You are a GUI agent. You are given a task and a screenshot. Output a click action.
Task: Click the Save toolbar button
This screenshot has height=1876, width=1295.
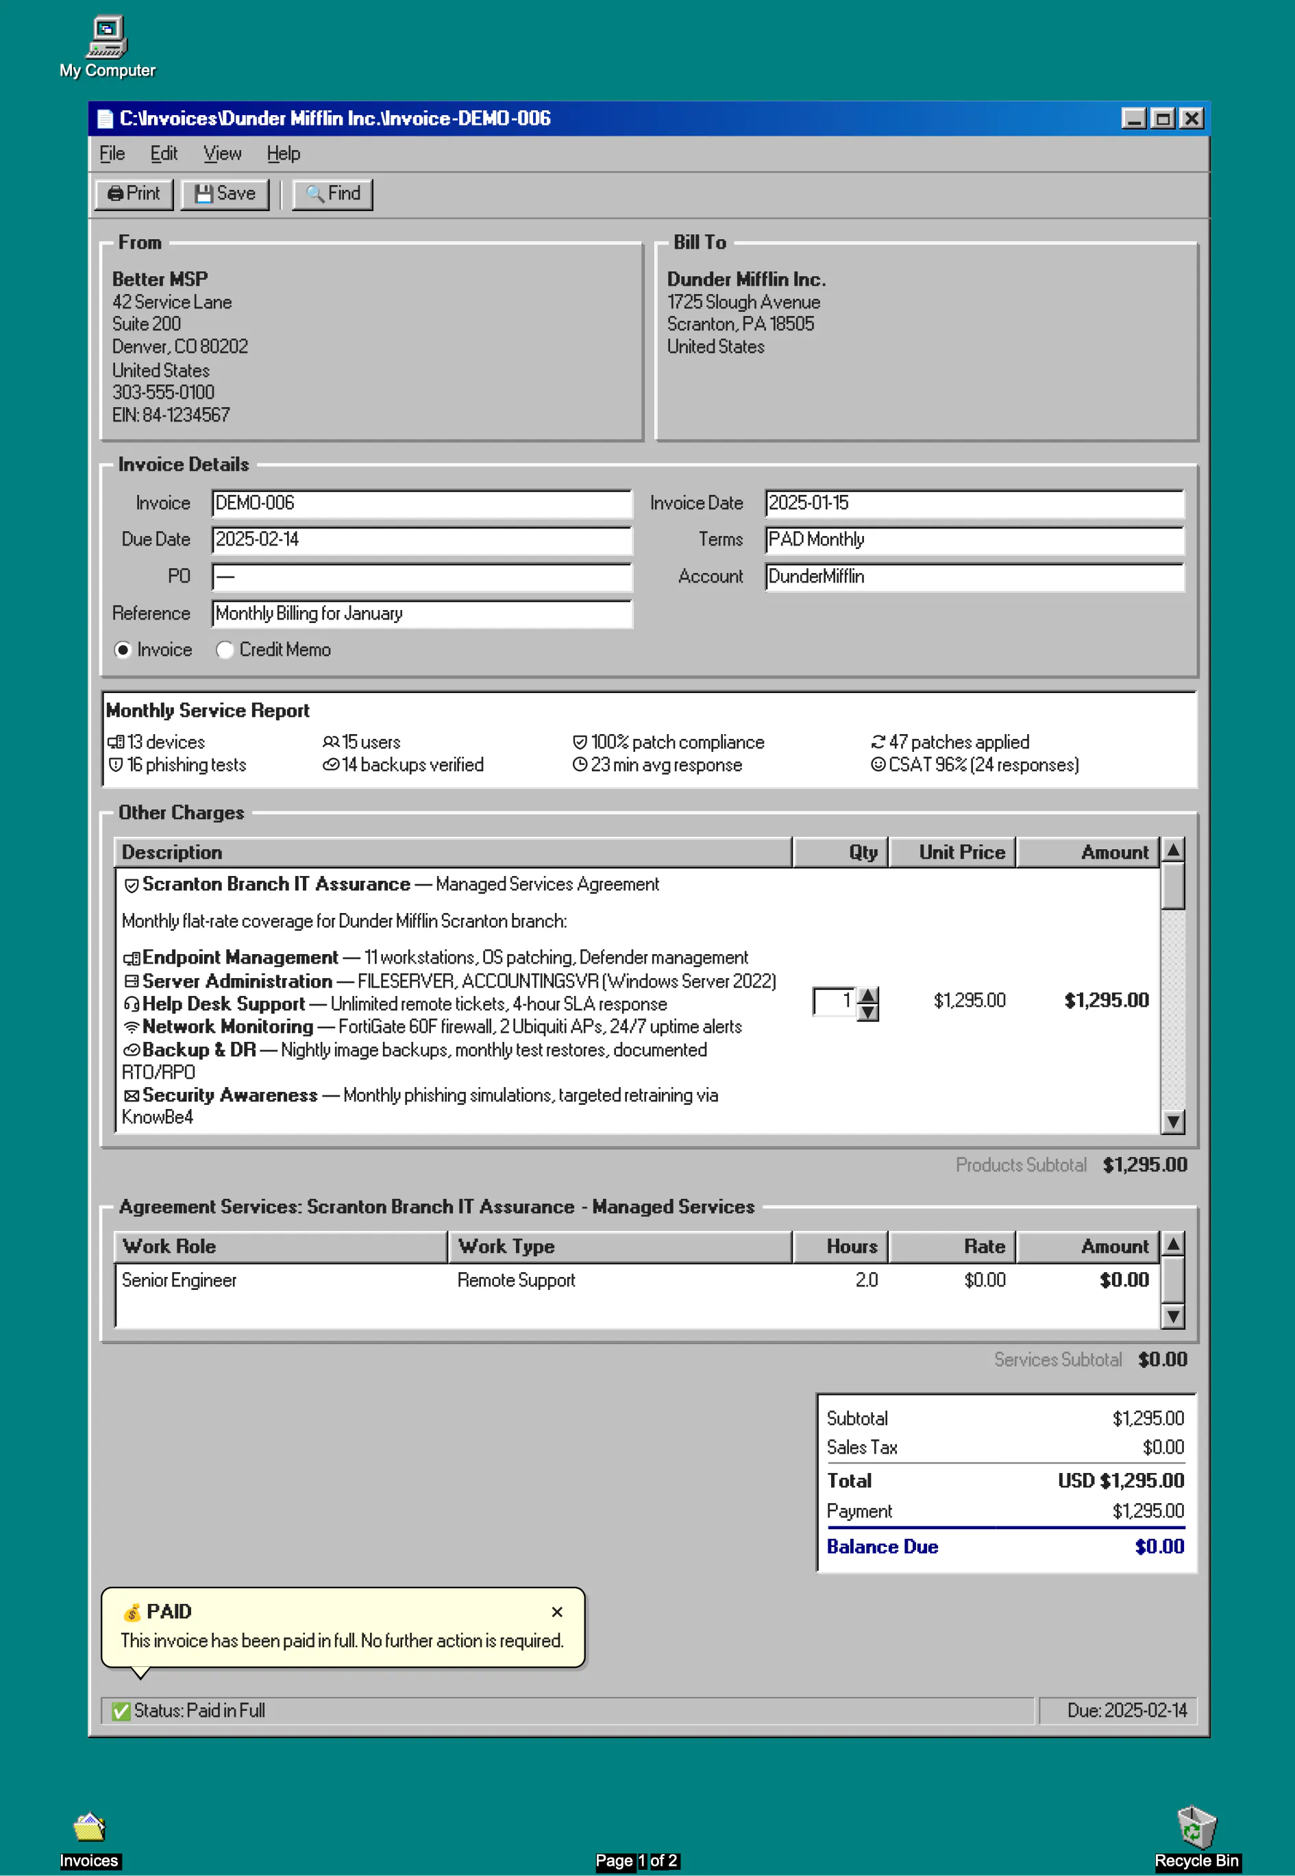(225, 194)
